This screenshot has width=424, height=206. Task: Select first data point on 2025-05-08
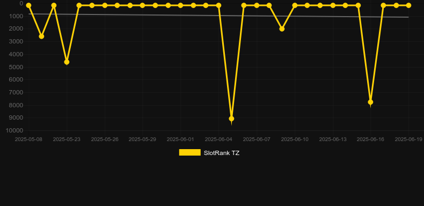(28, 5)
